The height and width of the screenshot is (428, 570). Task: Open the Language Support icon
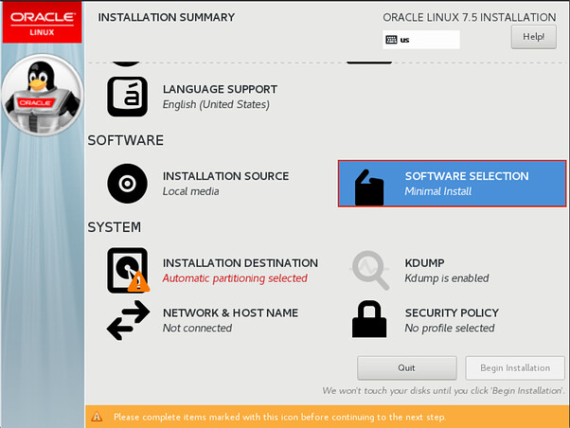pos(127,97)
